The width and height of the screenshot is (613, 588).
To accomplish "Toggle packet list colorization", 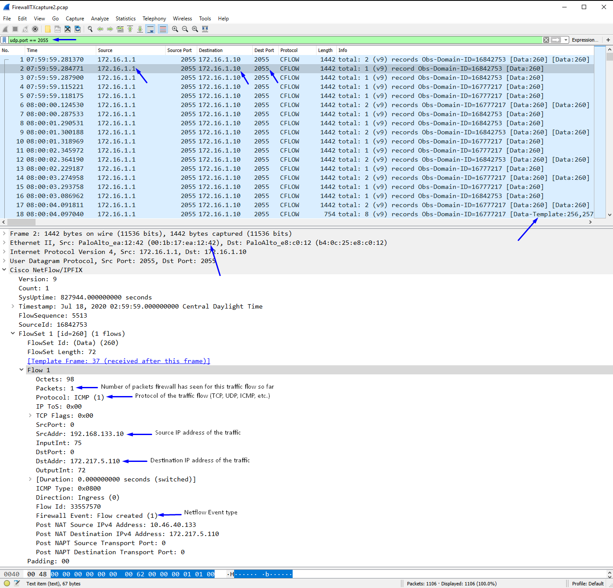I will pyautogui.click(x=163, y=29).
